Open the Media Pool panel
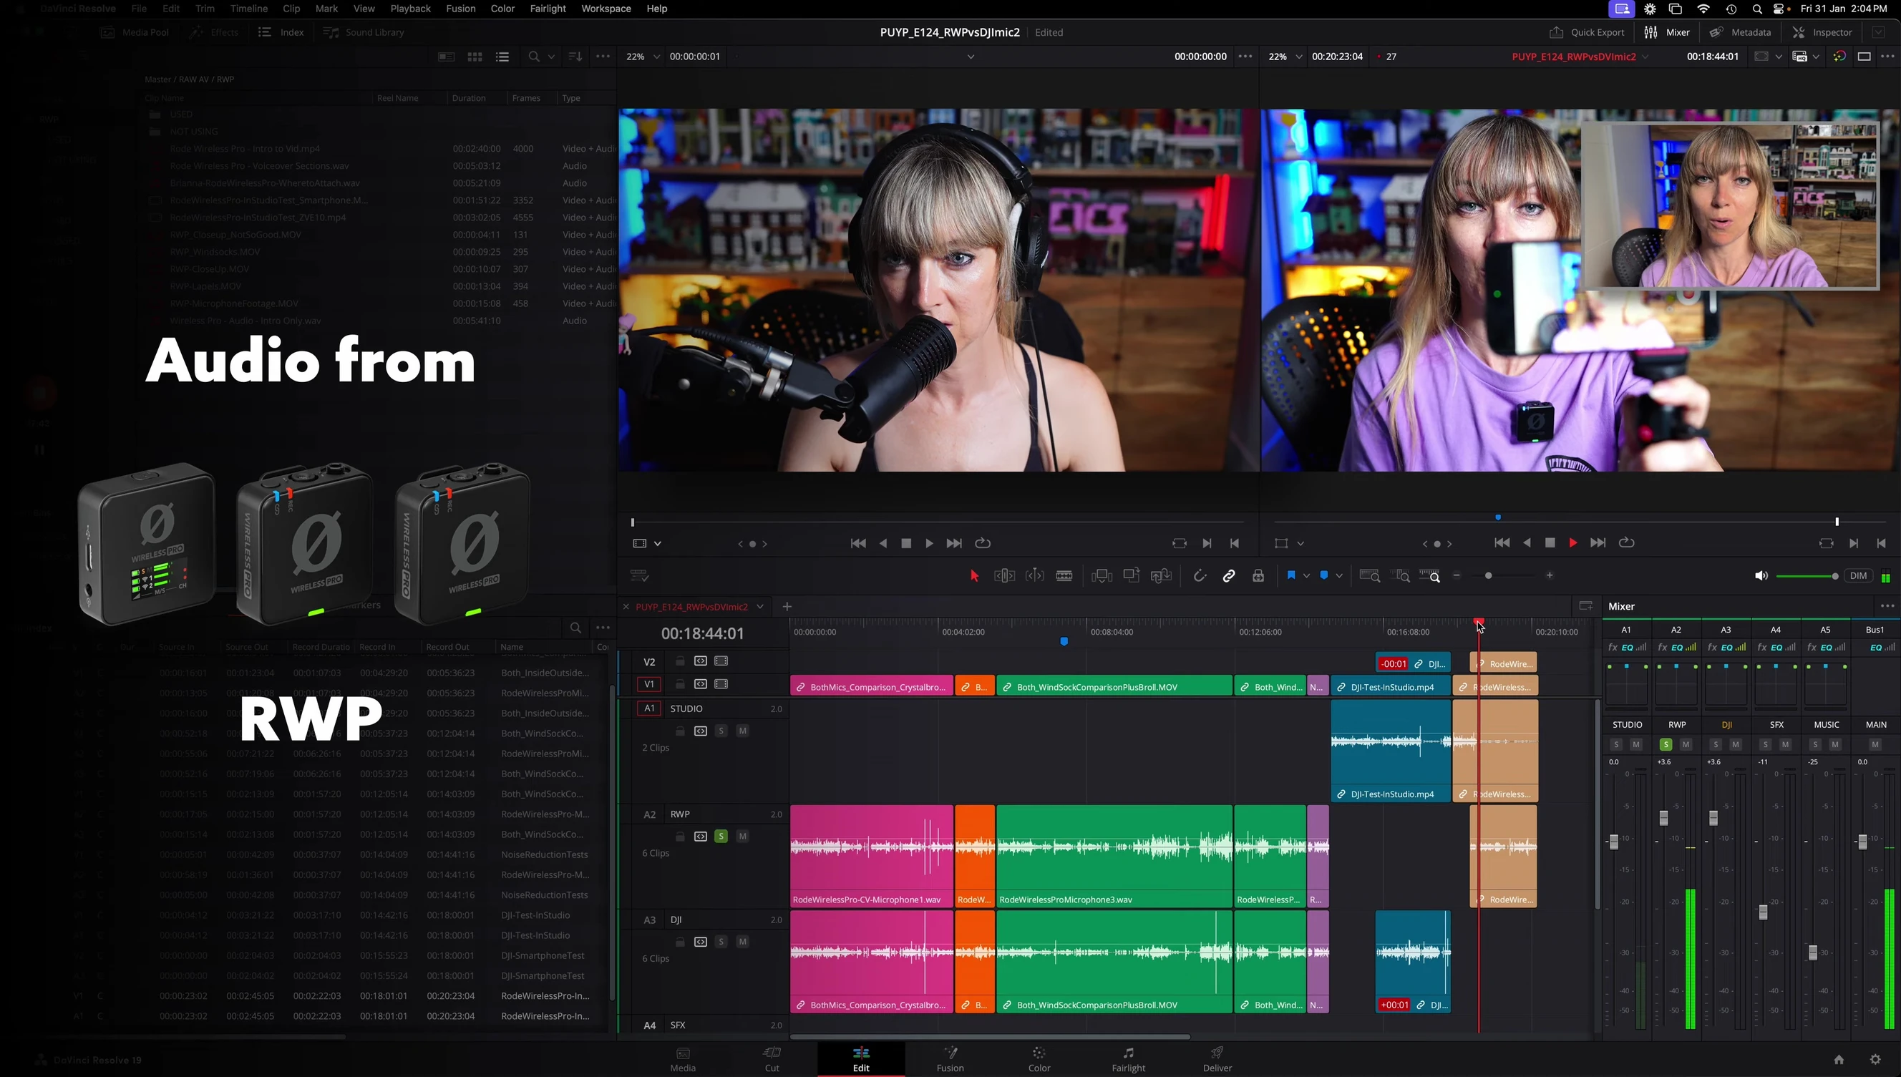 pos(135,32)
